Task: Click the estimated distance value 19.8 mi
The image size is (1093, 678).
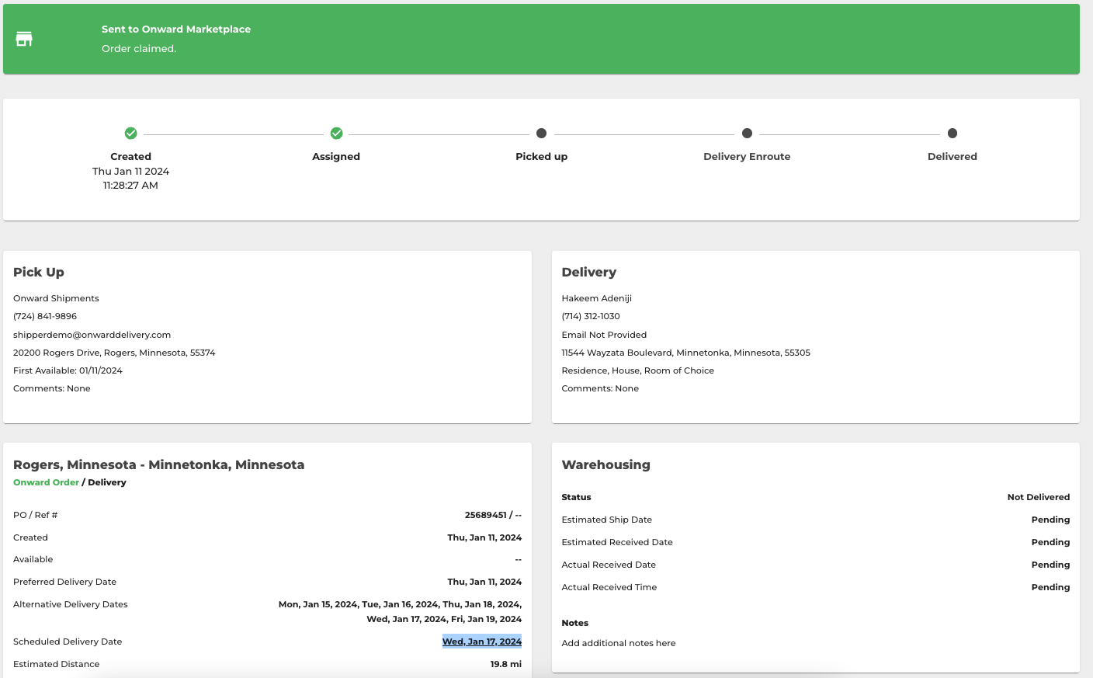Action: tap(505, 664)
